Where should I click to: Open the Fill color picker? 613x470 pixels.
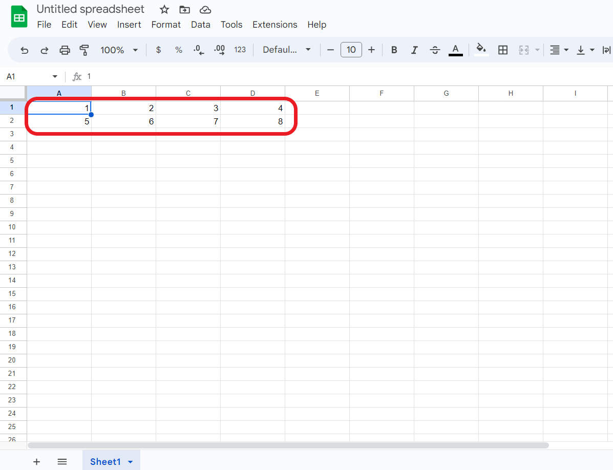[480, 50]
